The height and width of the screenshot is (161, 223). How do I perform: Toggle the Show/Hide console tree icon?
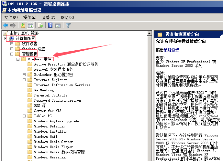(31, 25)
